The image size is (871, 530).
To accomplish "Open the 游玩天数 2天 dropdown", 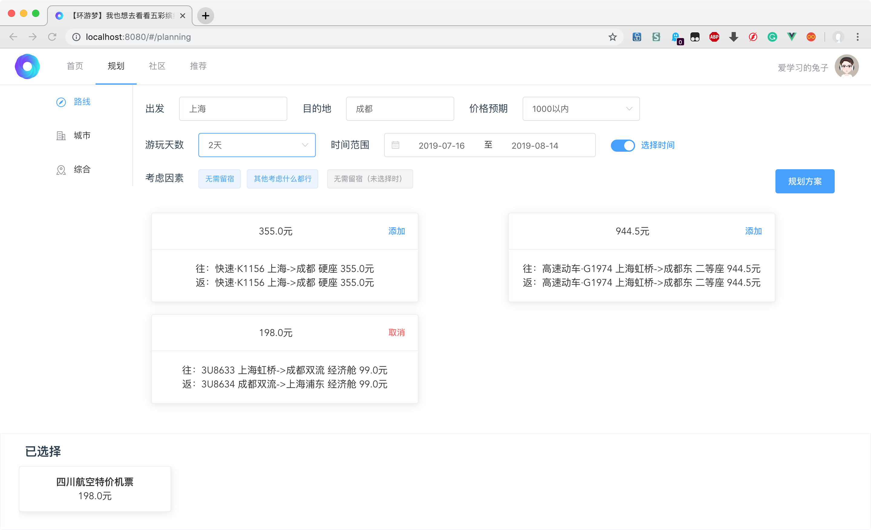I will click(257, 145).
